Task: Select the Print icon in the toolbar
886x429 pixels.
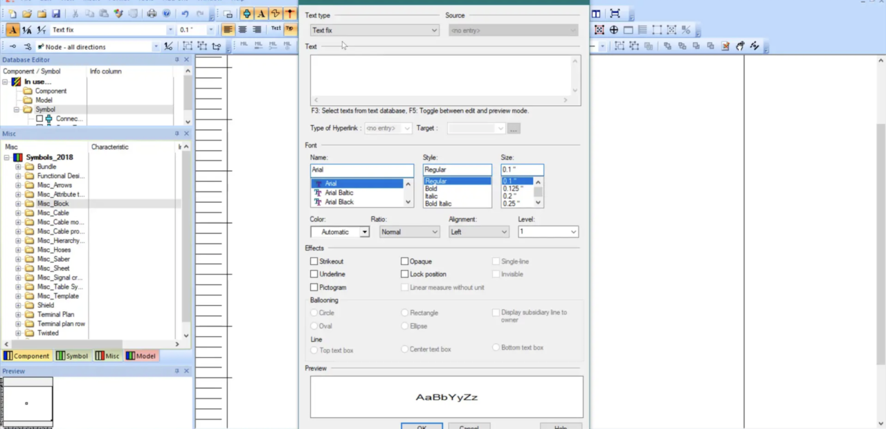Action: point(152,14)
